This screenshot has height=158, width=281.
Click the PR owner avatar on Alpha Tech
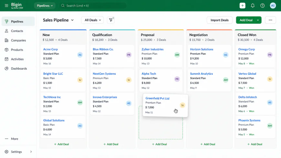click(177, 79)
